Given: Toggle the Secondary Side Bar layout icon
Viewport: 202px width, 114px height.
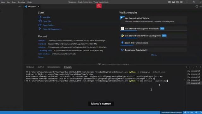Looking at the screenshot, I should (177, 2).
